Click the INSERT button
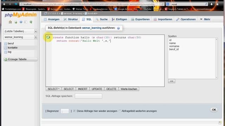Screen dimensions: 225x126 (83, 89)
